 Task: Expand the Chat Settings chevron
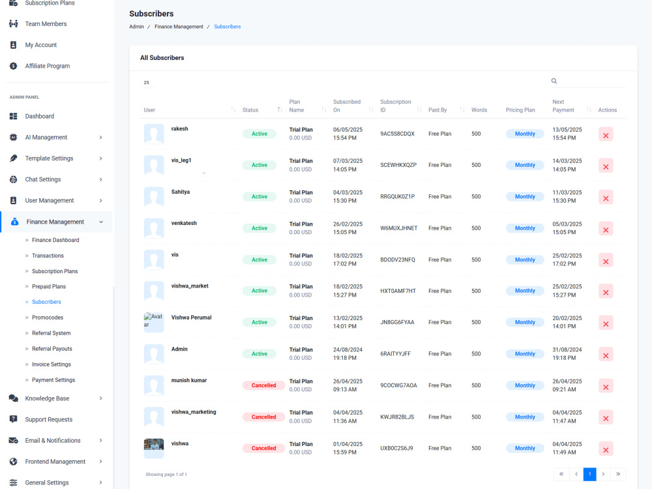coord(100,179)
